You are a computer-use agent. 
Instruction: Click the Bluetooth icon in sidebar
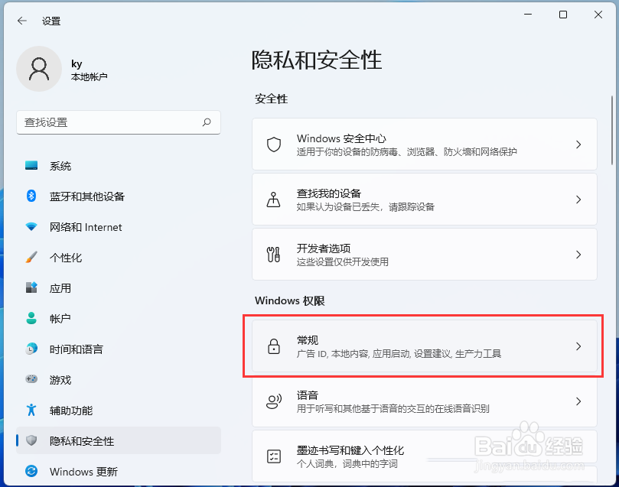tap(31, 196)
